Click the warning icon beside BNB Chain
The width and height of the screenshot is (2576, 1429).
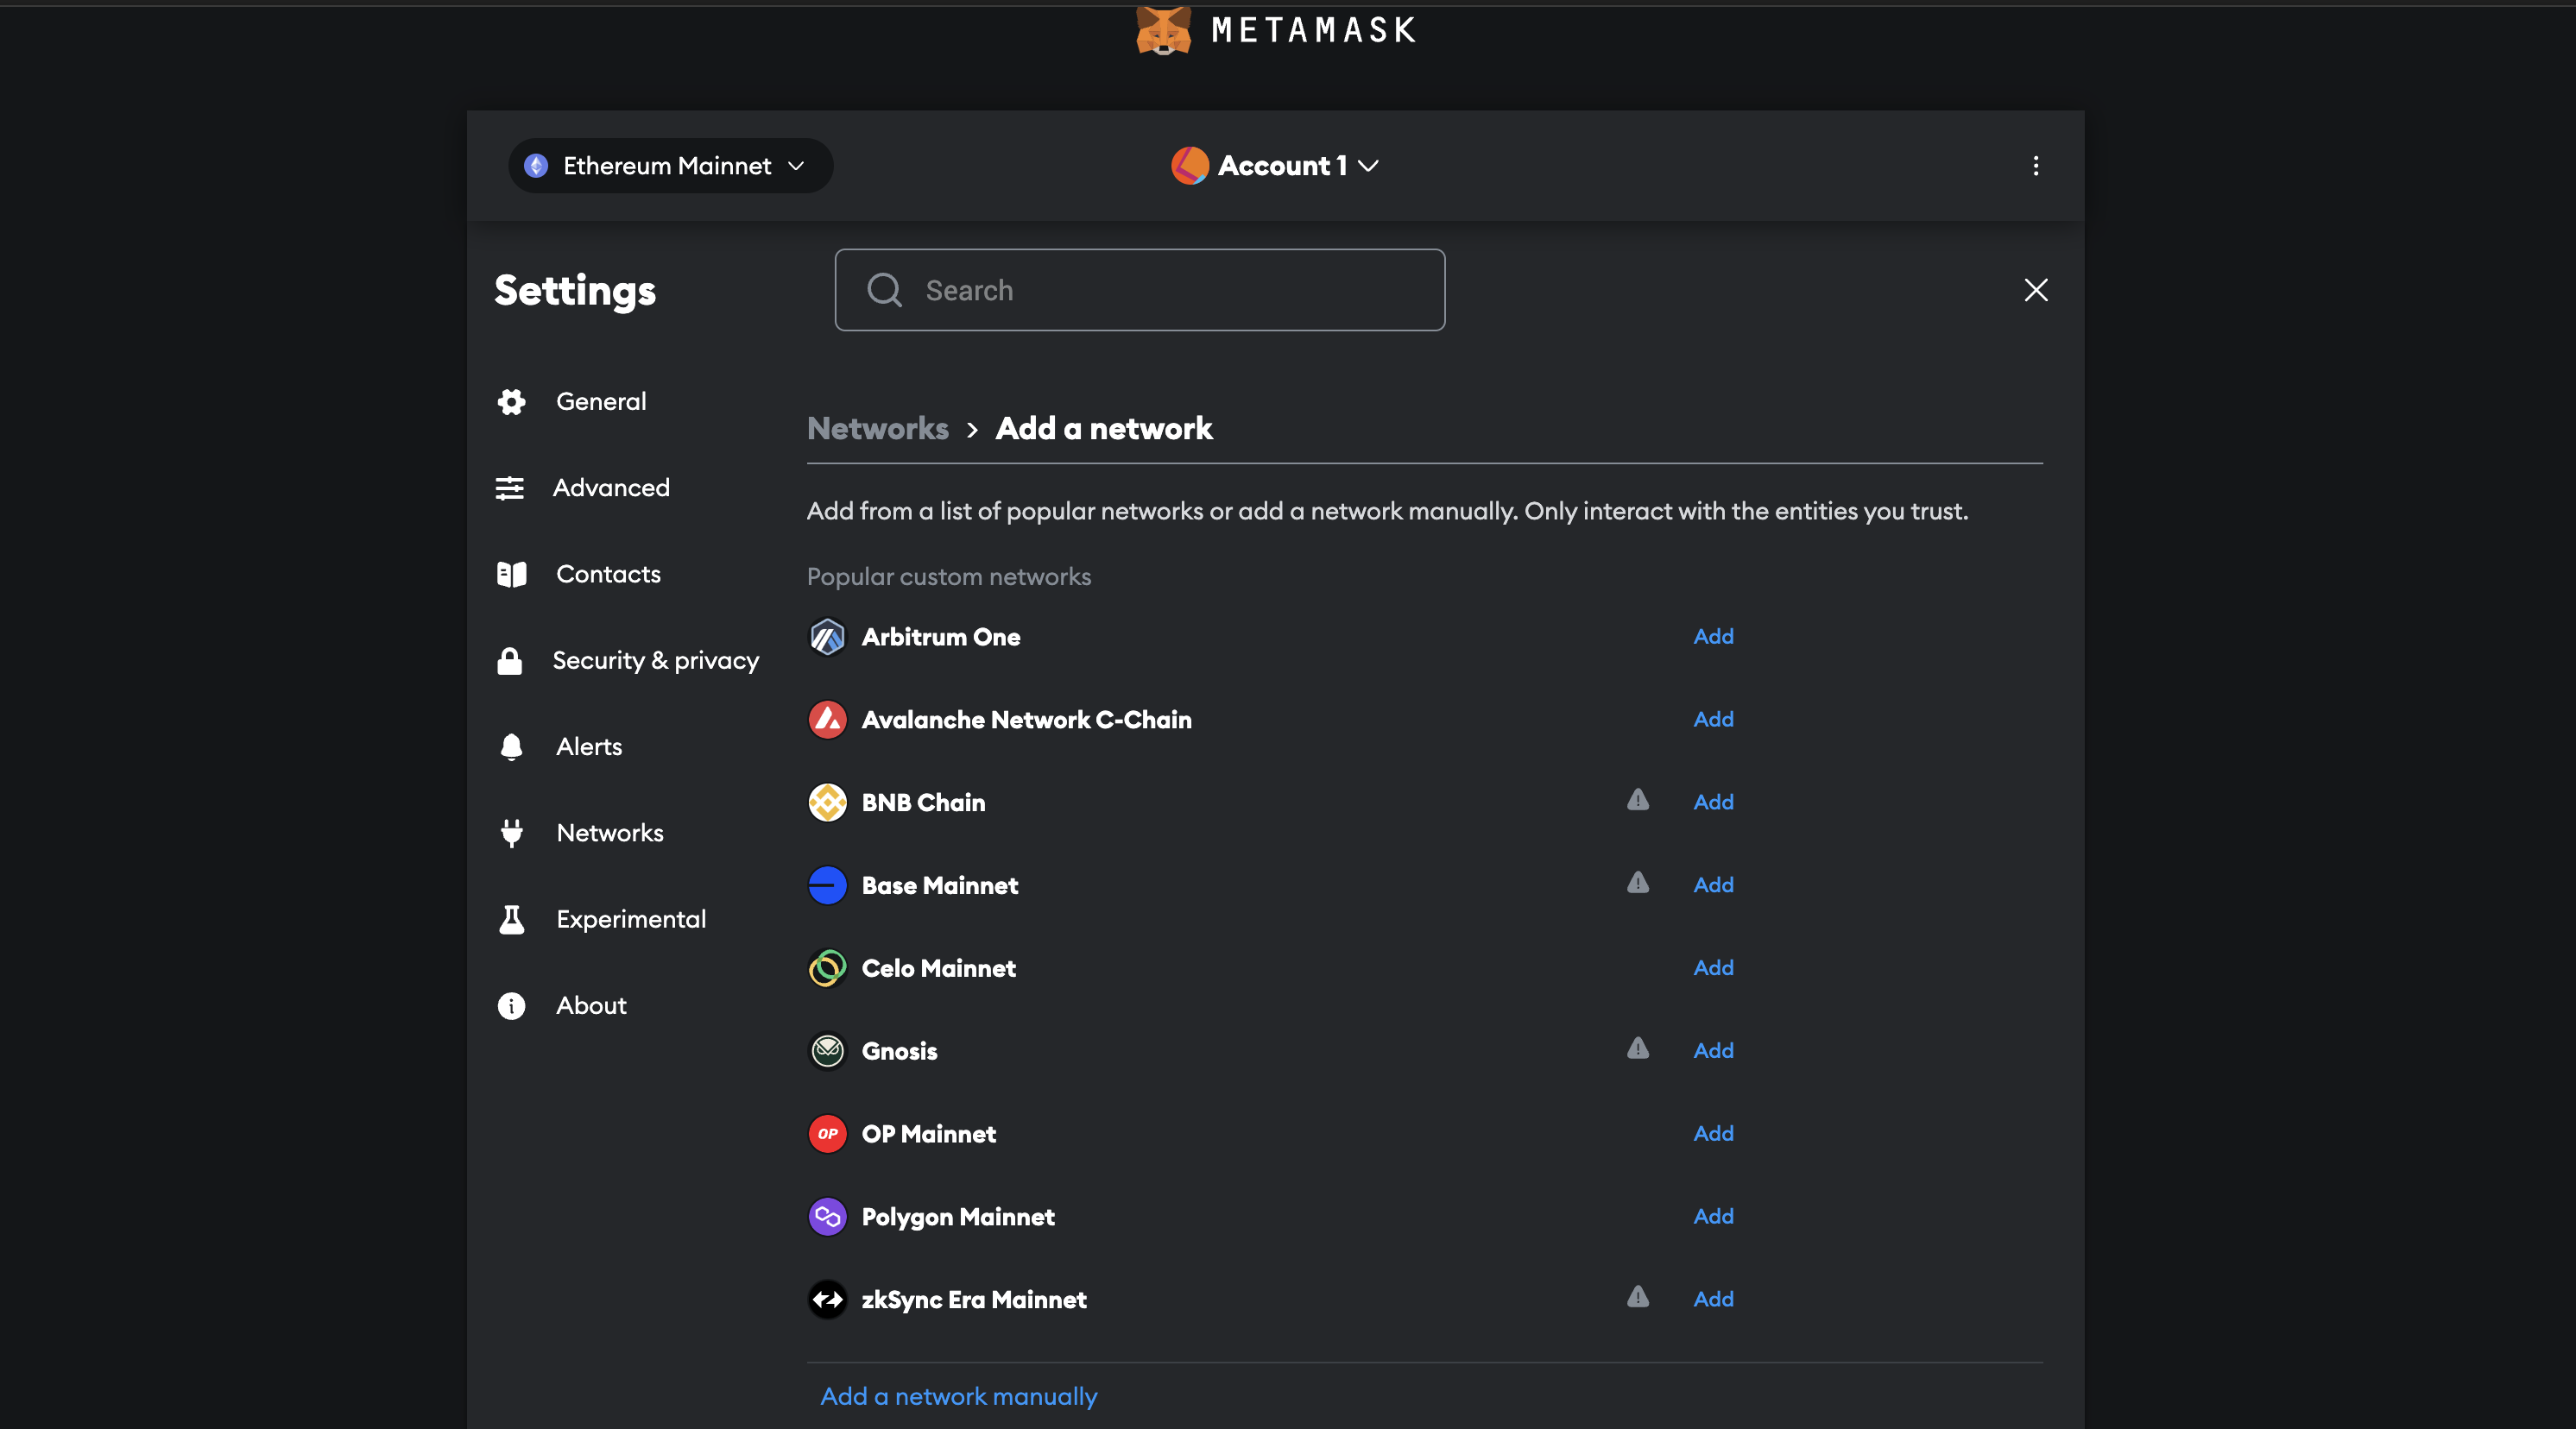click(1637, 799)
